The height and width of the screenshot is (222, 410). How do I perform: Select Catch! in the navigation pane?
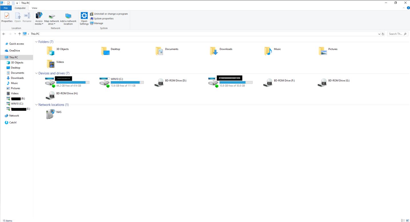pyautogui.click(x=13, y=122)
